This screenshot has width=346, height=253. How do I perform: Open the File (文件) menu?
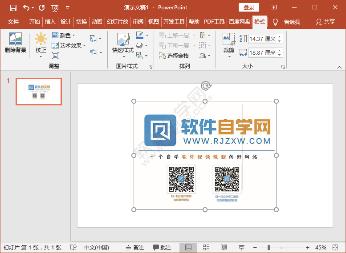coord(13,22)
